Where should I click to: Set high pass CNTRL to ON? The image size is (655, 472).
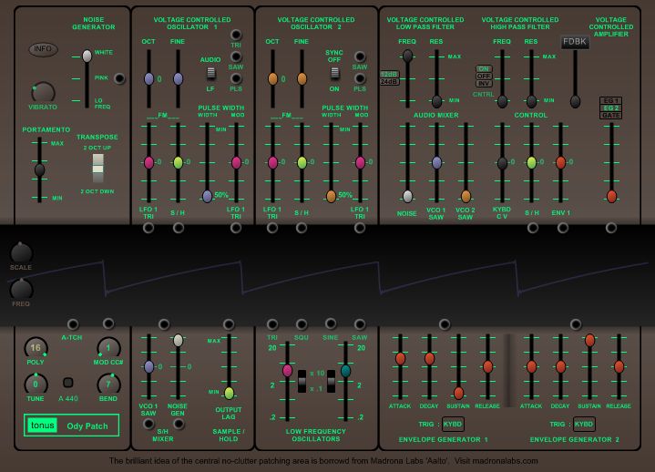pyautogui.click(x=484, y=69)
